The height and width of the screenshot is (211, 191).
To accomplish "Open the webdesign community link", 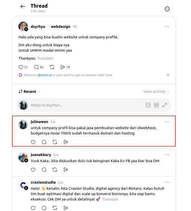I will click(x=60, y=27).
